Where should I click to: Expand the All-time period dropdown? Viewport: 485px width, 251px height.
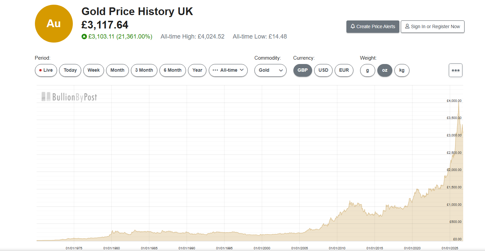coord(228,70)
